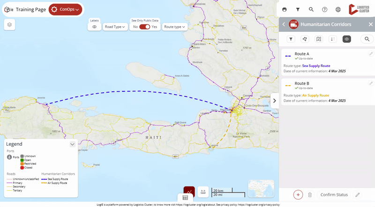
Task: Click Air Supply Route legend entry
Action: (x=54, y=183)
